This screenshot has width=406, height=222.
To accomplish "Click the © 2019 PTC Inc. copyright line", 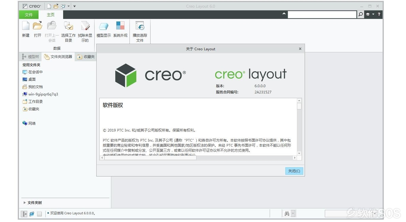I will pyautogui.click(x=149, y=130).
